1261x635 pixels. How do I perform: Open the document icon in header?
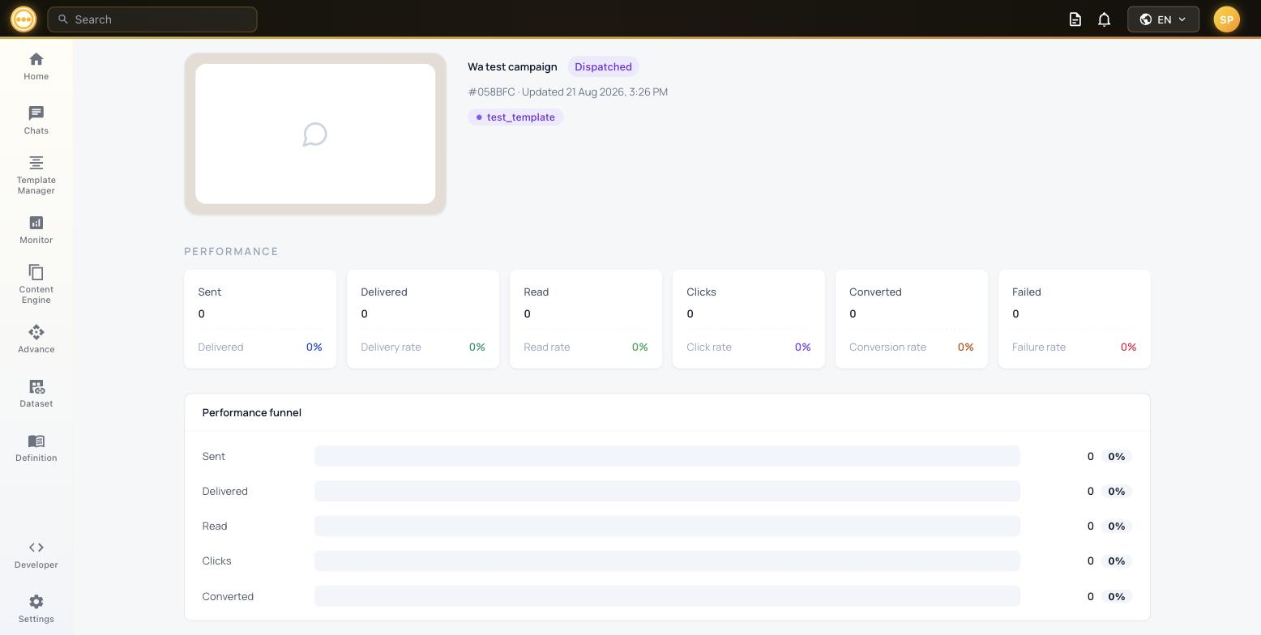(1075, 19)
